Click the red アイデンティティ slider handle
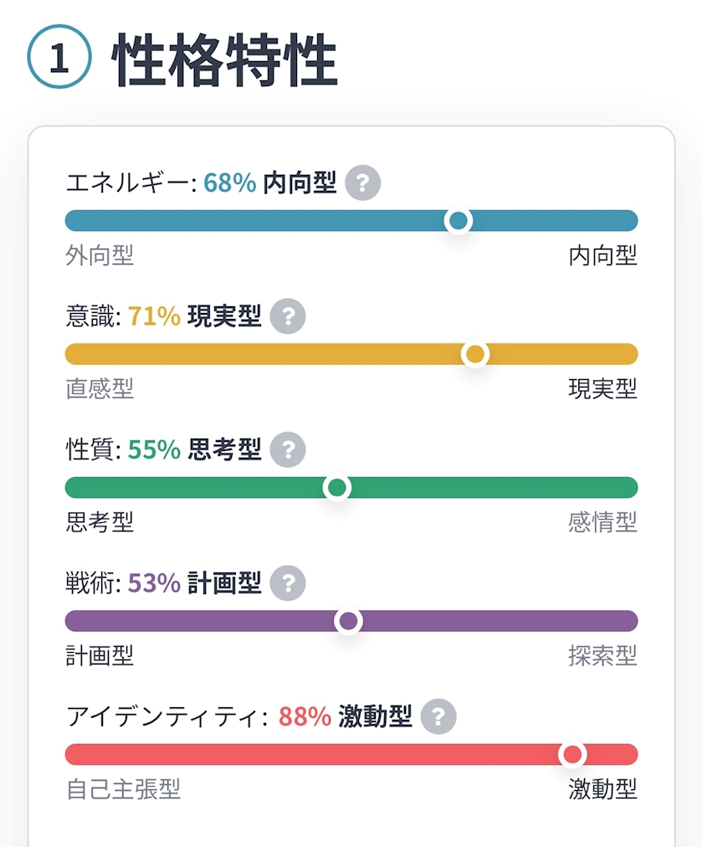The image size is (703, 847). (572, 755)
